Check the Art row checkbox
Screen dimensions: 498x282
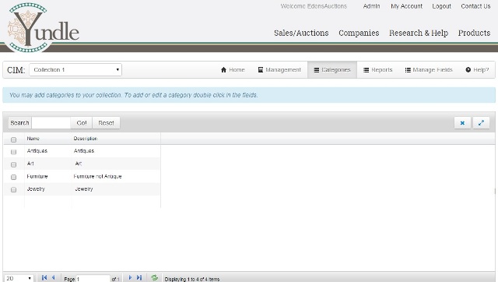[13, 164]
